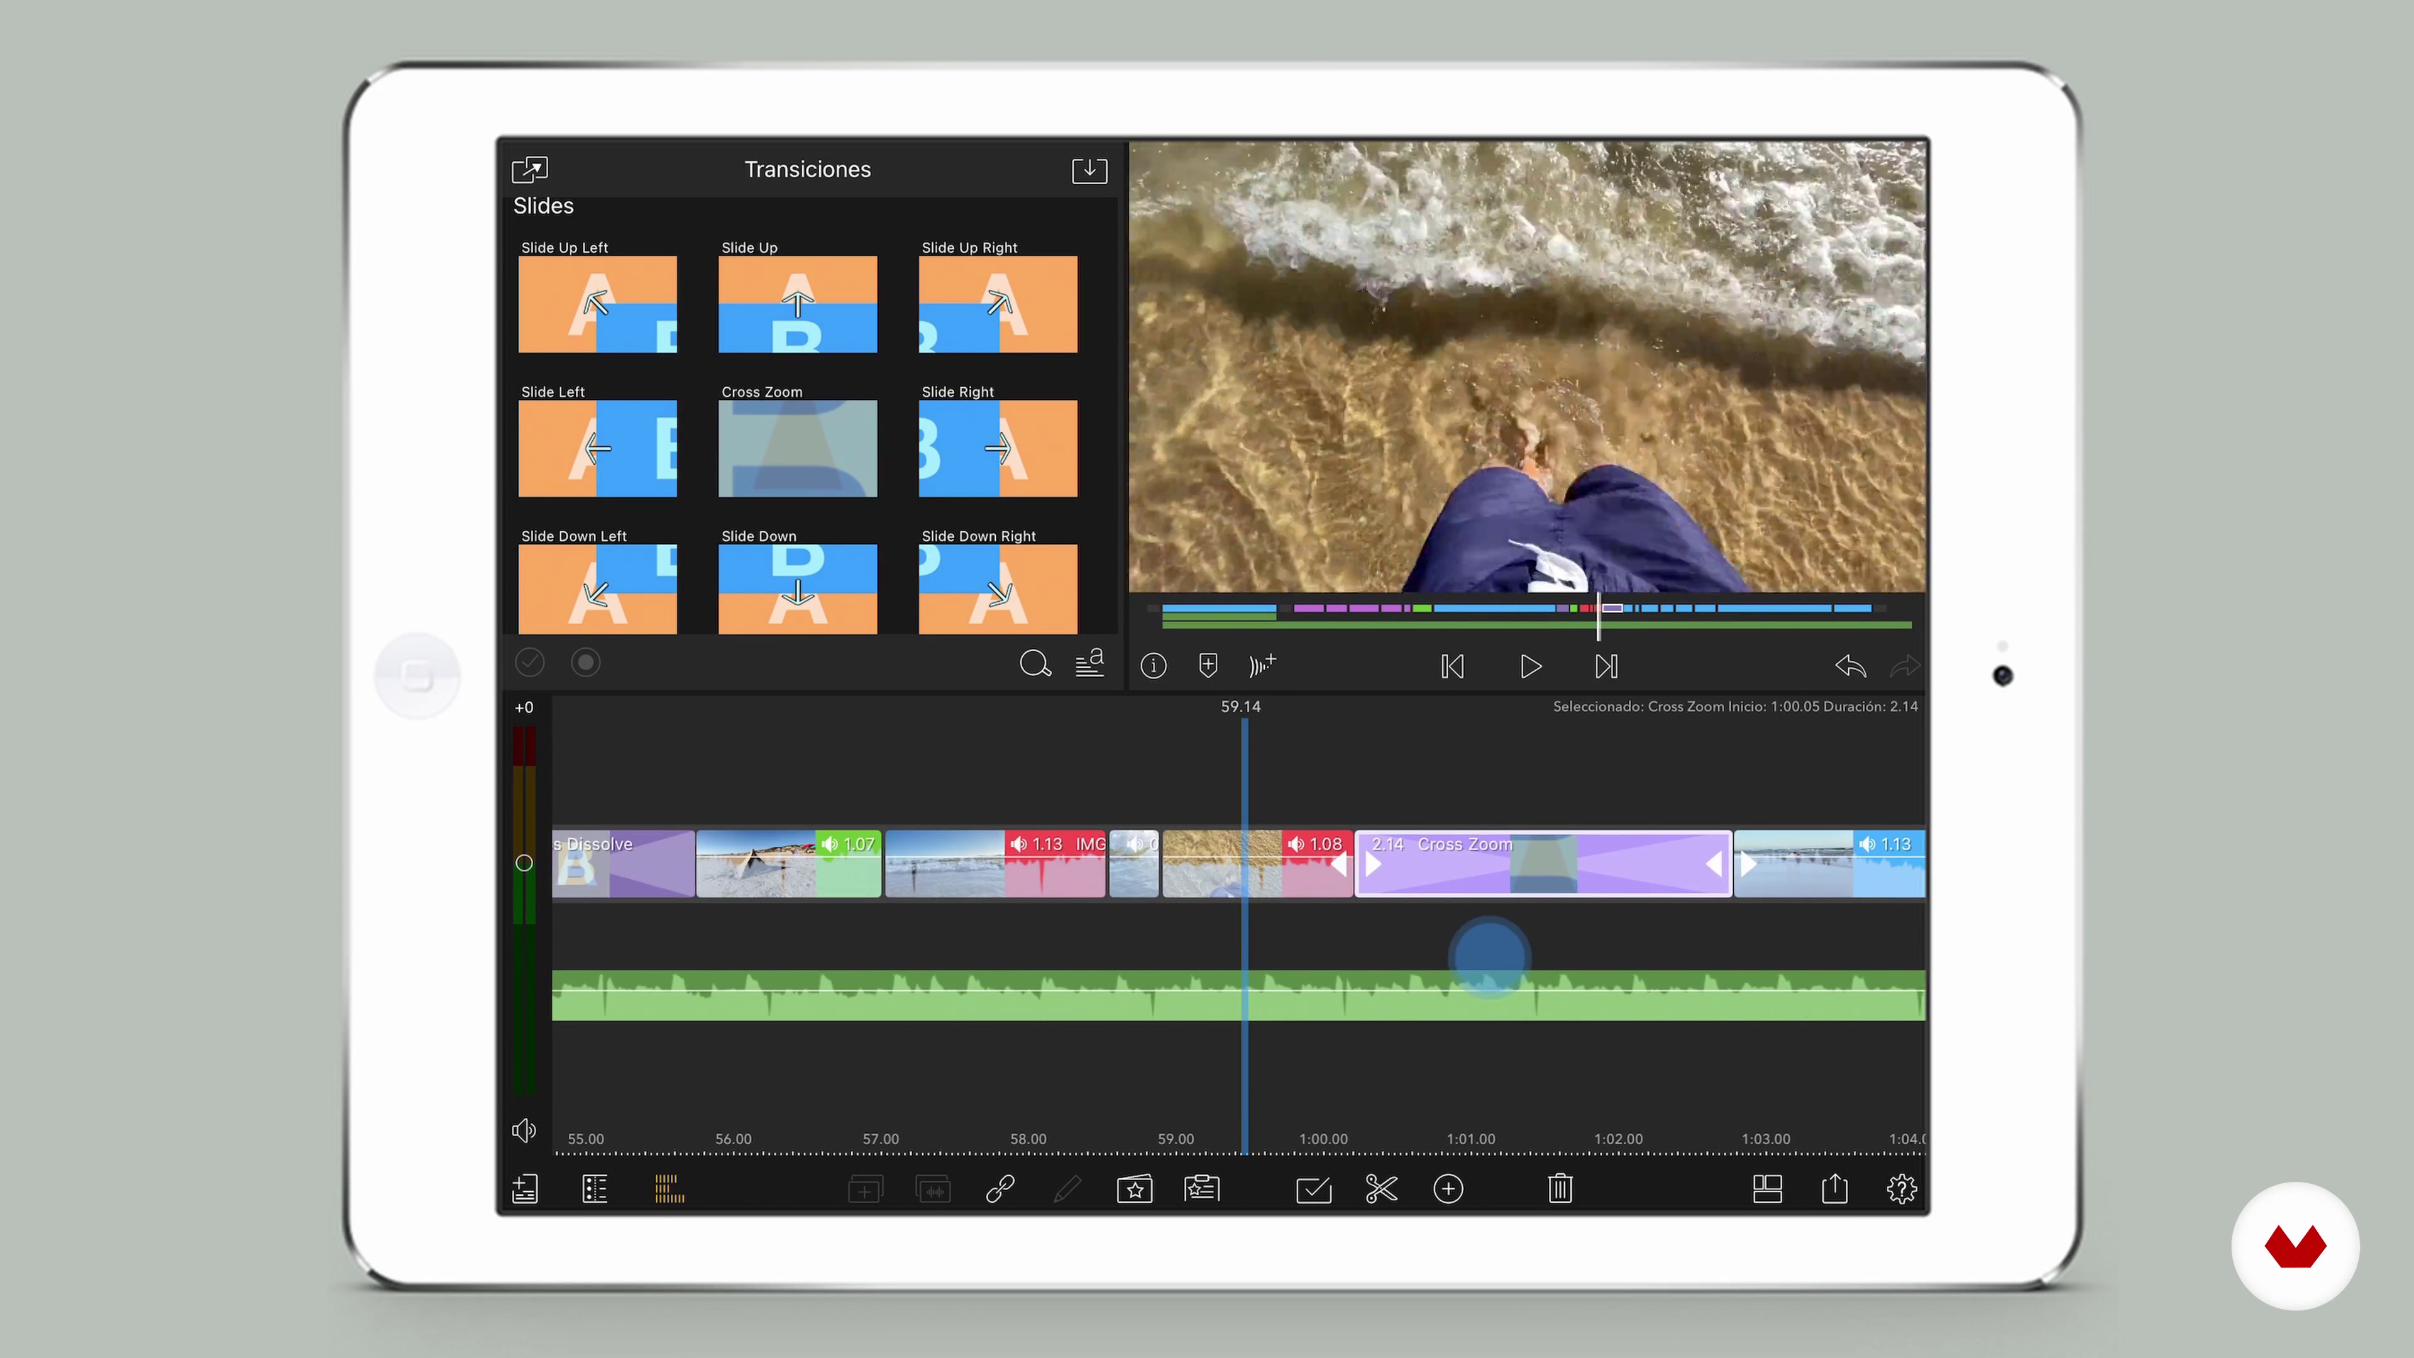Tap the link clips icon
The height and width of the screenshot is (1358, 2414).
point(1000,1190)
